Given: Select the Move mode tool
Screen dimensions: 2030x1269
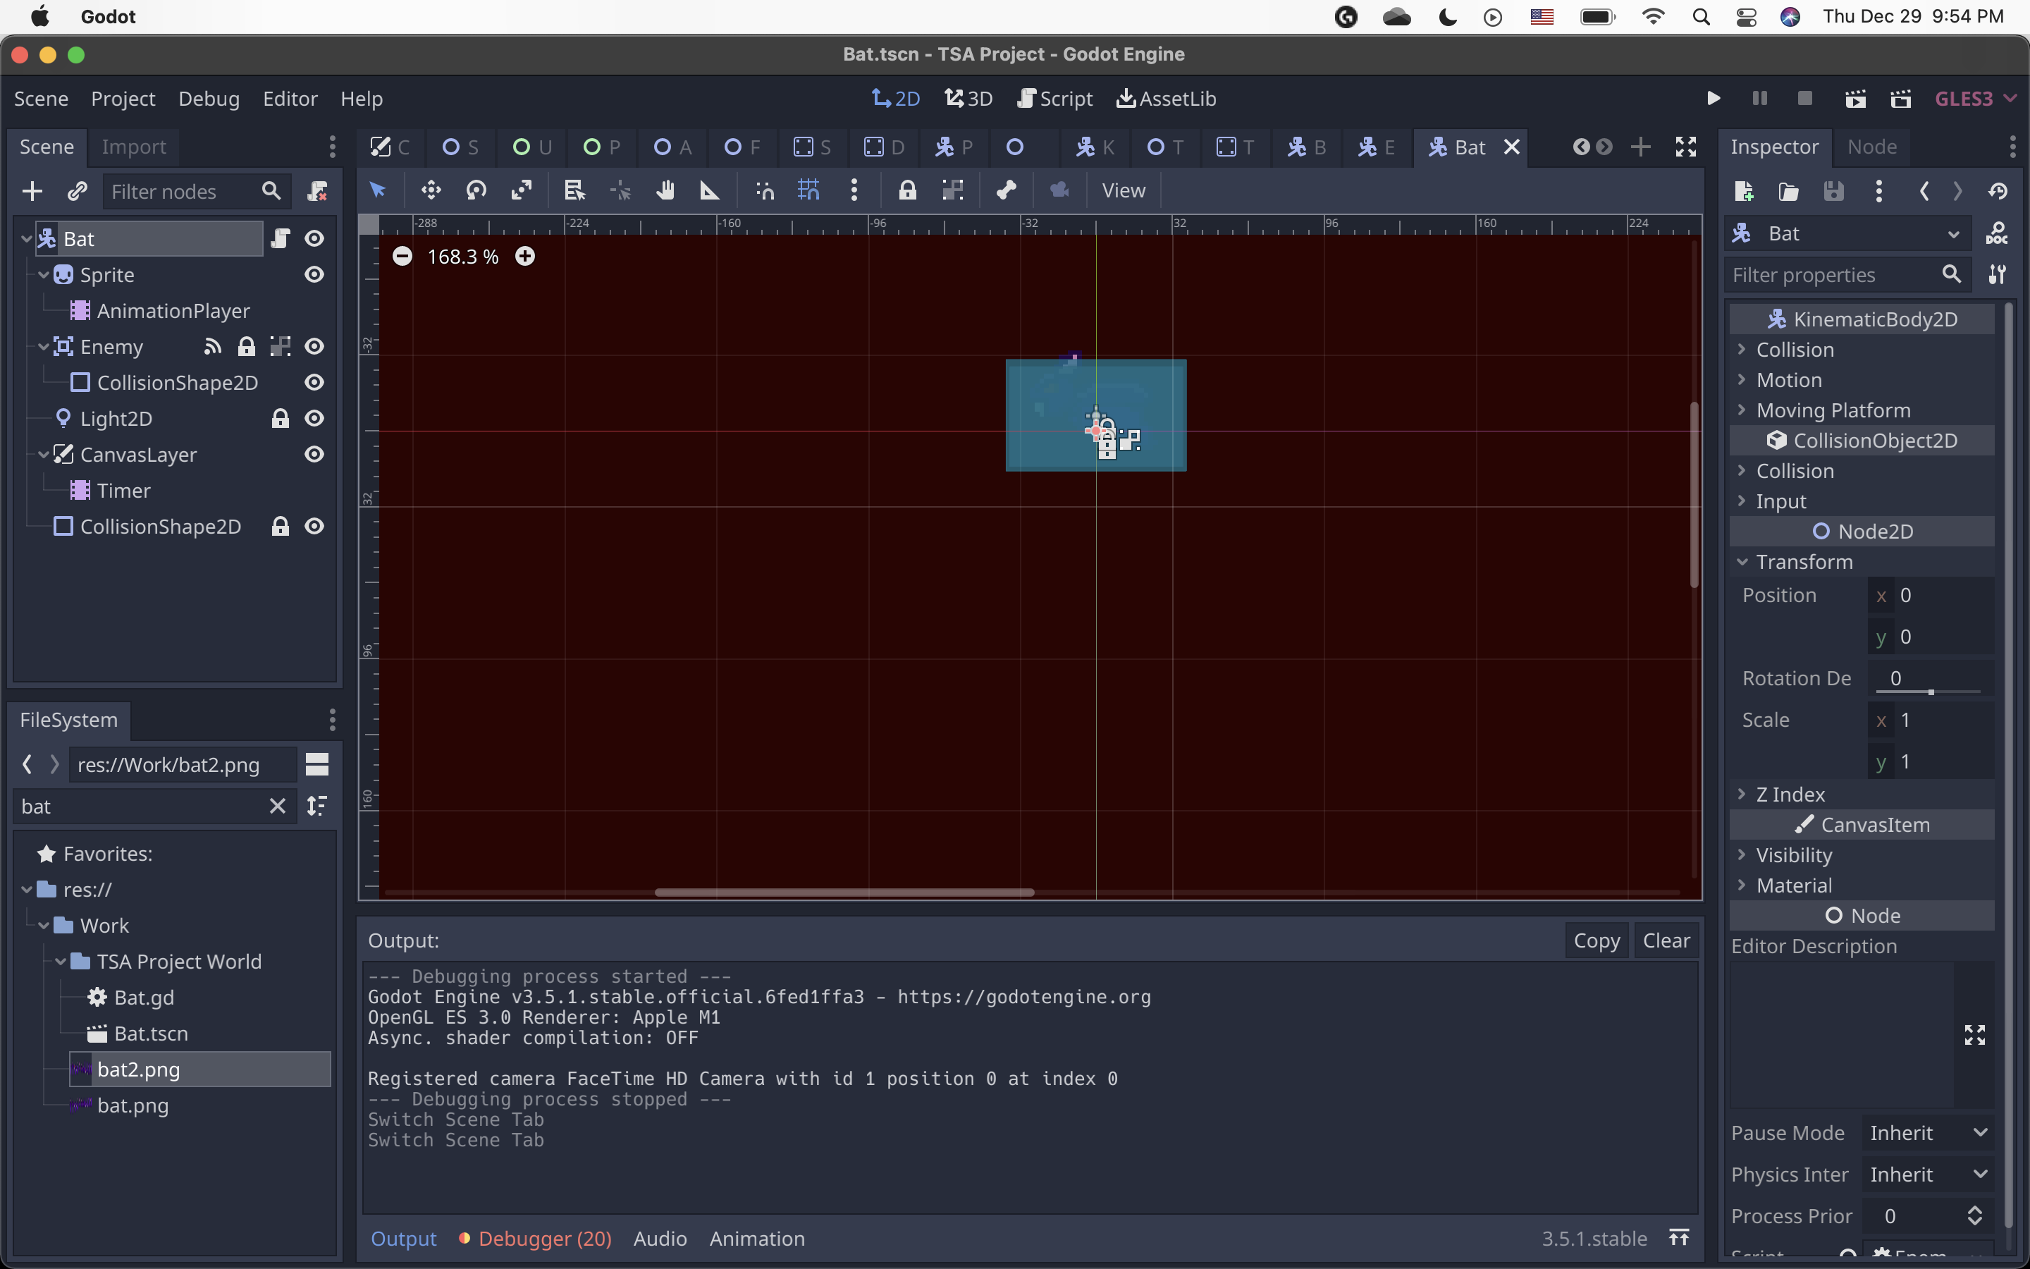Looking at the screenshot, I should (x=431, y=190).
